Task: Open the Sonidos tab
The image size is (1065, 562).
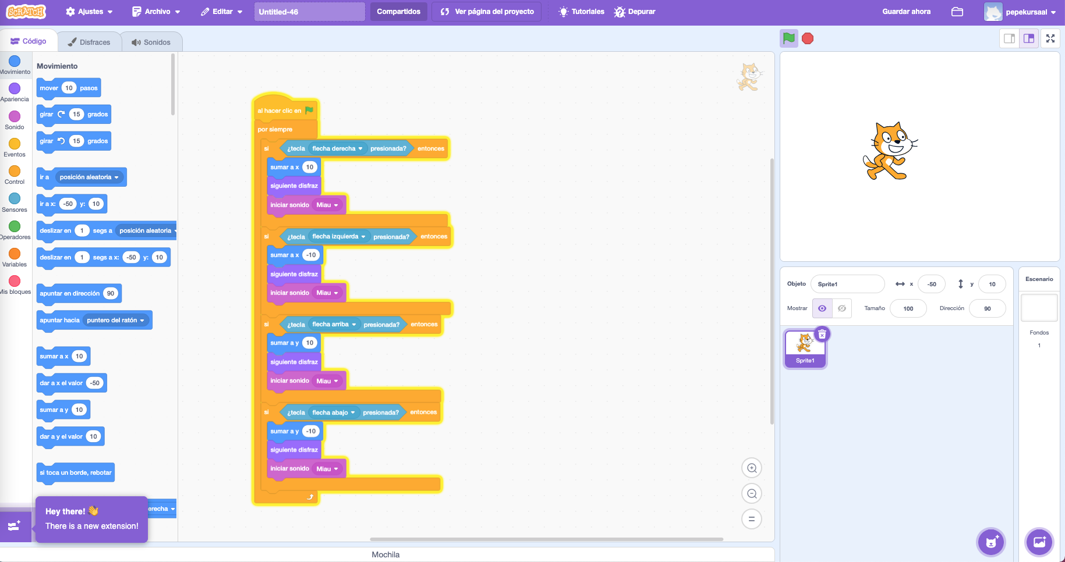Action: coord(151,42)
